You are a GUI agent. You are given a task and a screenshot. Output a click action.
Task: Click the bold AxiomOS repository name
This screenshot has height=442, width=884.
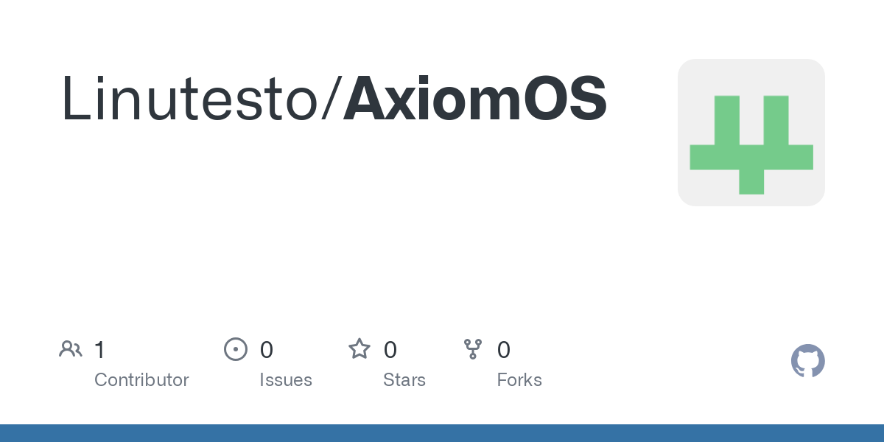[x=475, y=98]
